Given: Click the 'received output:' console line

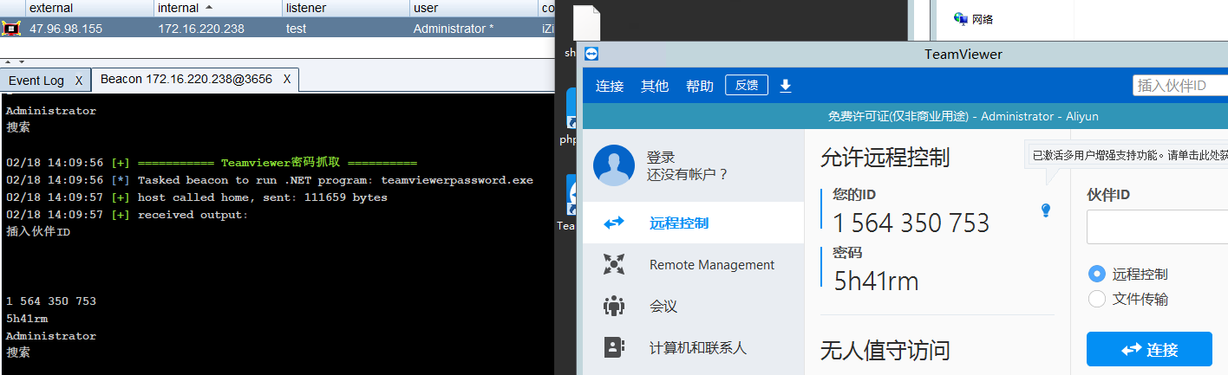Looking at the screenshot, I should pyautogui.click(x=127, y=215).
